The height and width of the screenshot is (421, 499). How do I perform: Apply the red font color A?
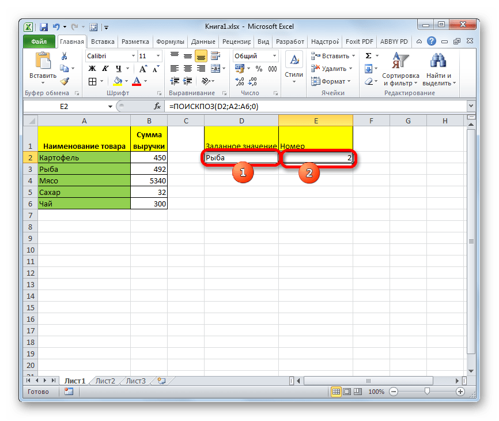tap(137, 81)
